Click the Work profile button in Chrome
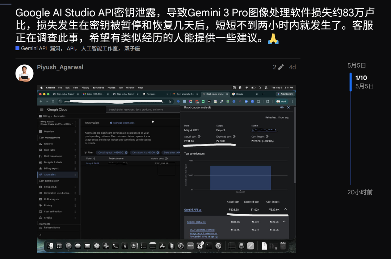The width and height of the screenshot is (391, 259). click(x=281, y=101)
